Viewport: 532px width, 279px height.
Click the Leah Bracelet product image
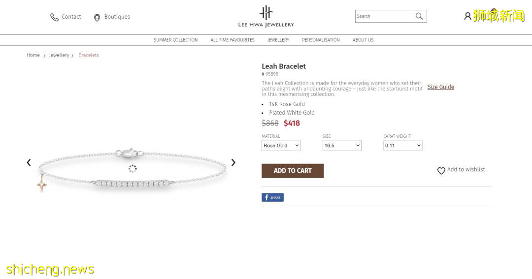point(132,167)
